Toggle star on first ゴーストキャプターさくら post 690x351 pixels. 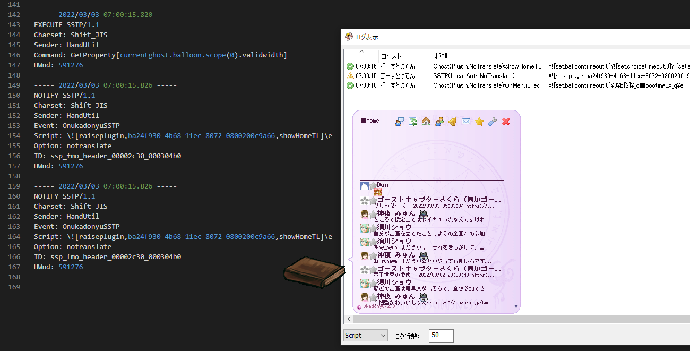click(x=373, y=200)
